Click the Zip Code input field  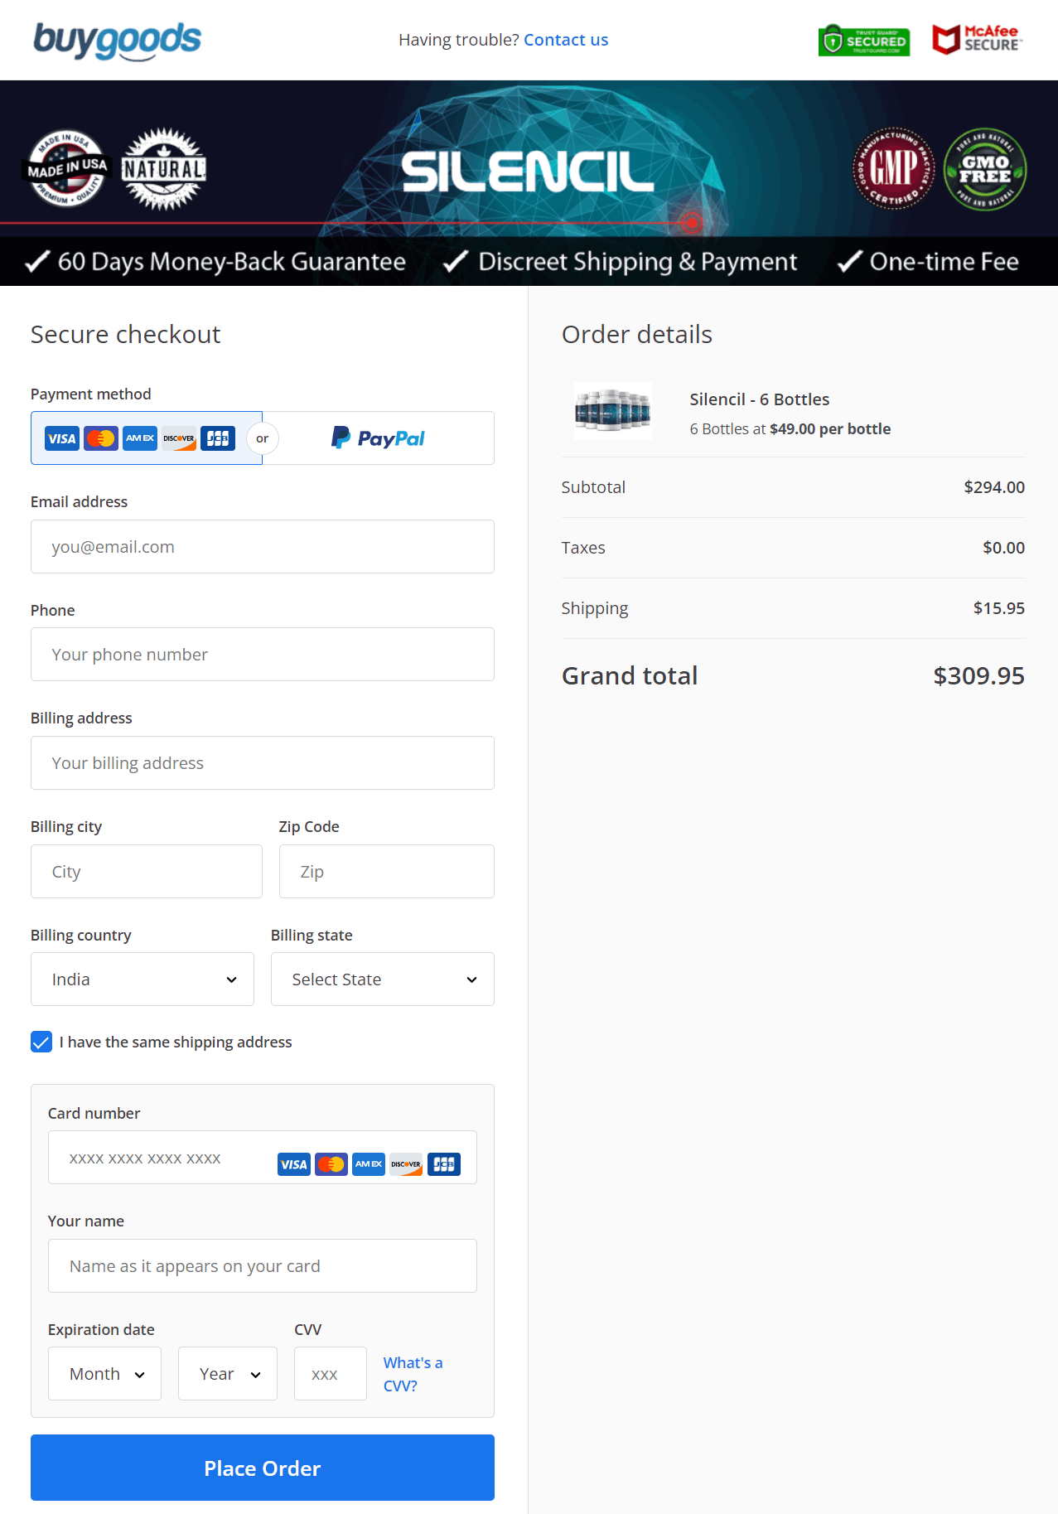(x=387, y=872)
